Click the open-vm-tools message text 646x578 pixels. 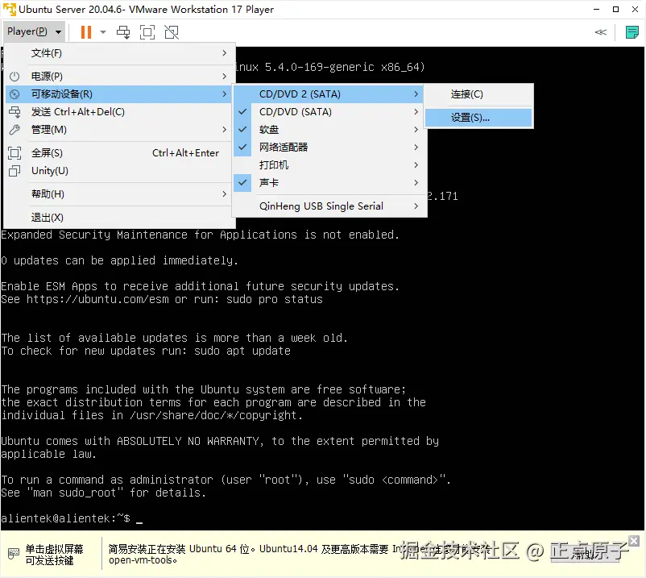pos(143,560)
